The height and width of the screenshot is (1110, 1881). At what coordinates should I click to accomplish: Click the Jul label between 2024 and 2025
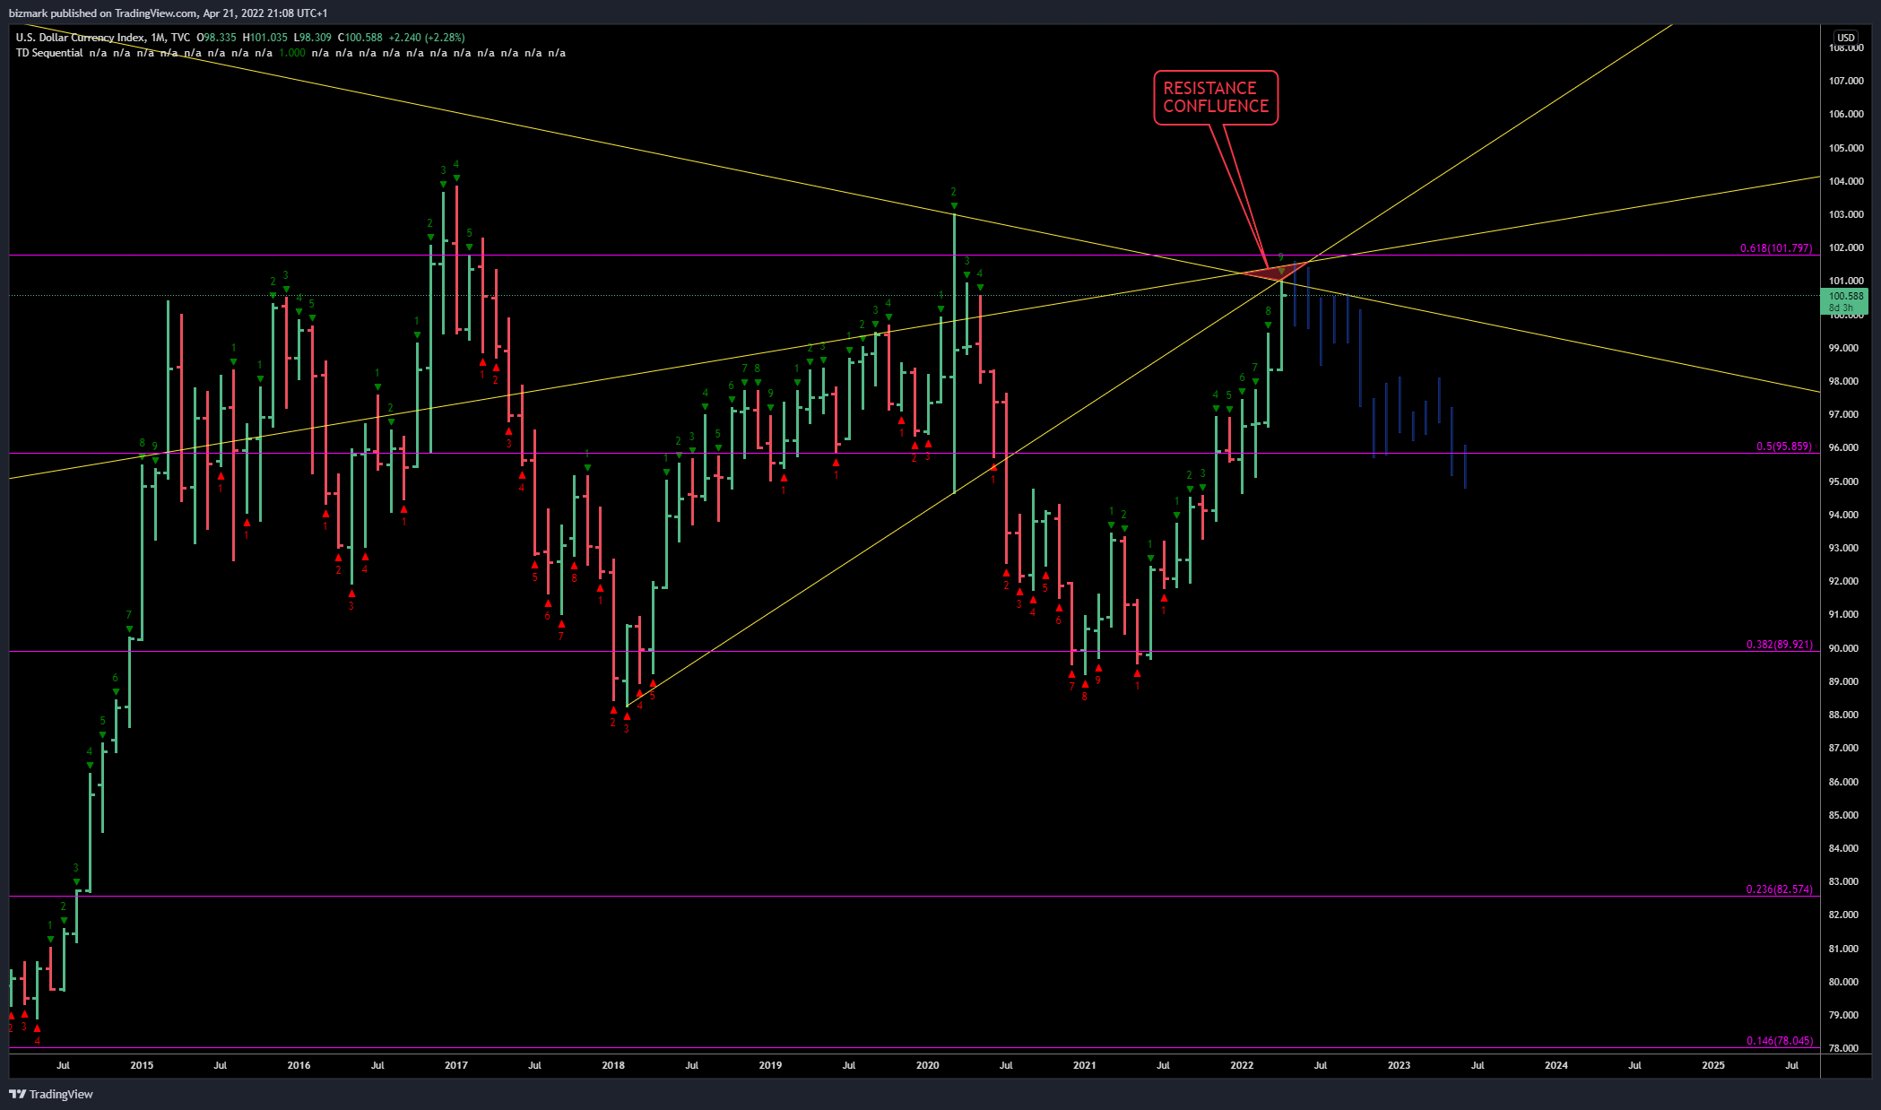click(1634, 1065)
